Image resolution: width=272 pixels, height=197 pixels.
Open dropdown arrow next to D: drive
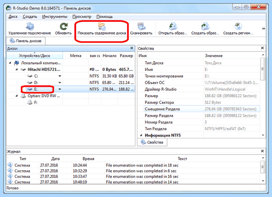(60, 83)
